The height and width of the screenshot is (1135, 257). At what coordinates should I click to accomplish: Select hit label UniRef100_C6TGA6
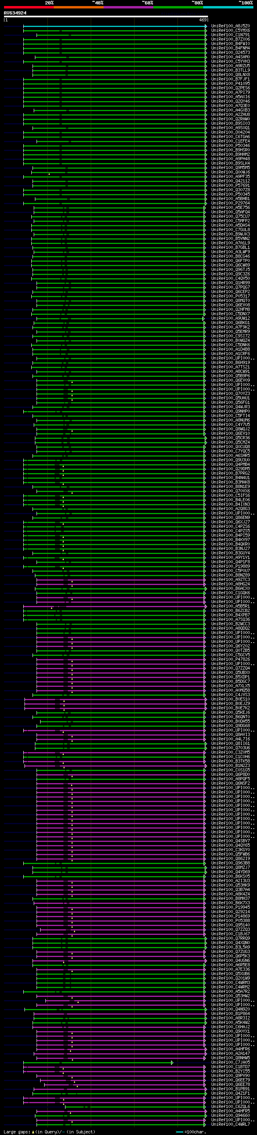230,136
